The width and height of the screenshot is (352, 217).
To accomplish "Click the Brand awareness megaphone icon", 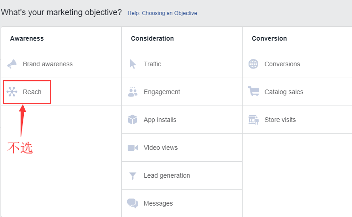I will pos(12,64).
